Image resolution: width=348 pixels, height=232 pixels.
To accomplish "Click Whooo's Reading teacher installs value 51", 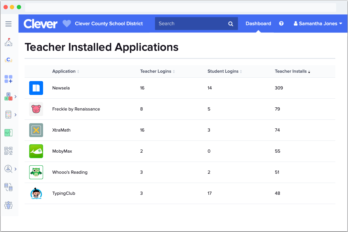I will 277,172.
